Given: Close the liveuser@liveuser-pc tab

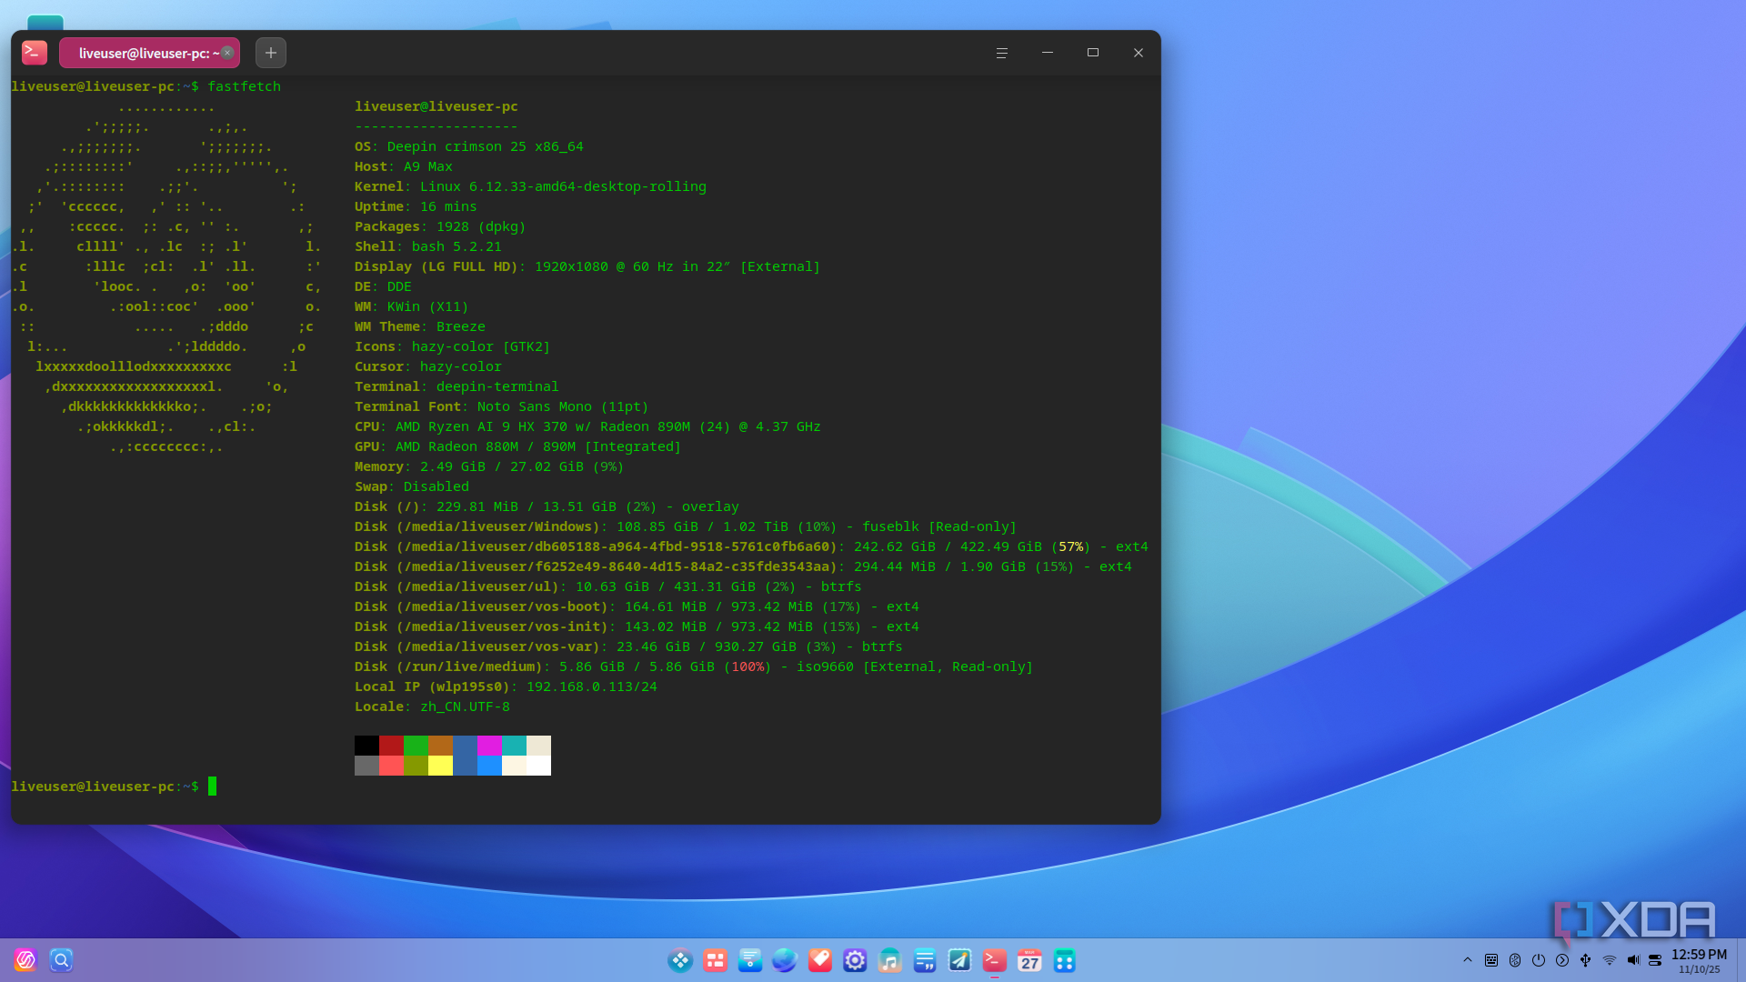Looking at the screenshot, I should coord(227,53).
